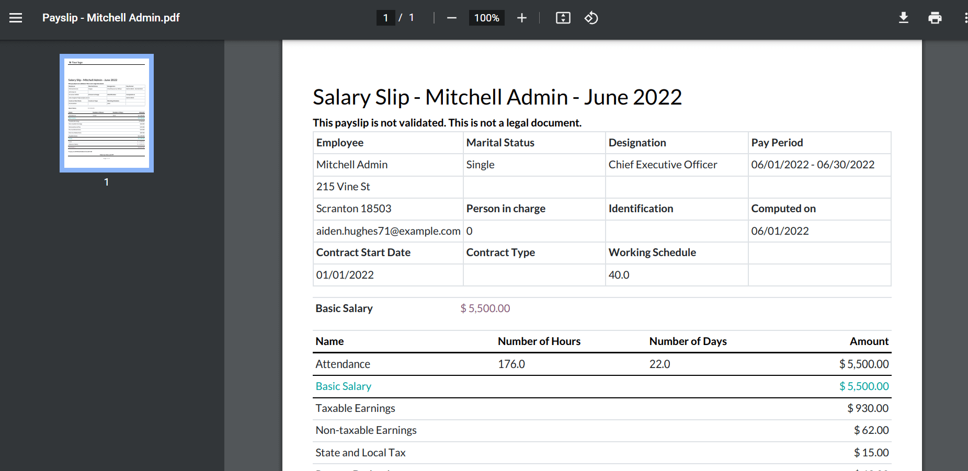Click the Identification label
Screen dimensions: 968x471
pyautogui.click(x=641, y=209)
